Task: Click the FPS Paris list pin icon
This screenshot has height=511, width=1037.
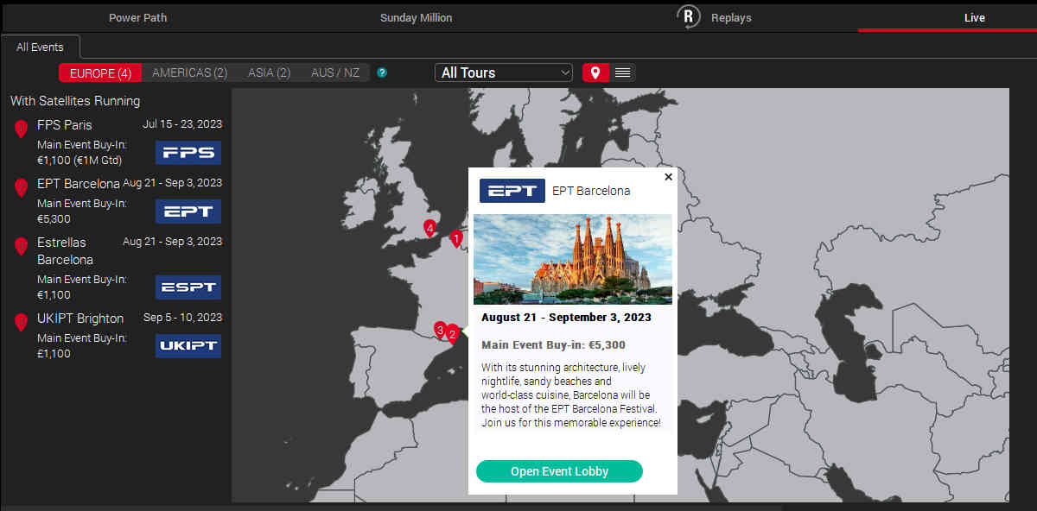Action: click(x=22, y=129)
